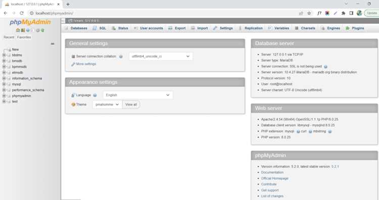Click the green reload navigation panel icon

42,30
